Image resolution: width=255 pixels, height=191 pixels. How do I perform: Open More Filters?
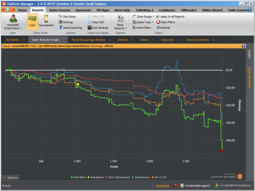tap(142, 28)
